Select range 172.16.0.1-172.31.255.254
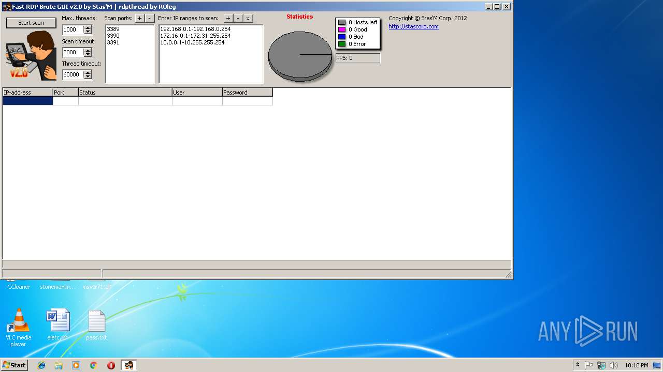 pyautogui.click(x=195, y=36)
